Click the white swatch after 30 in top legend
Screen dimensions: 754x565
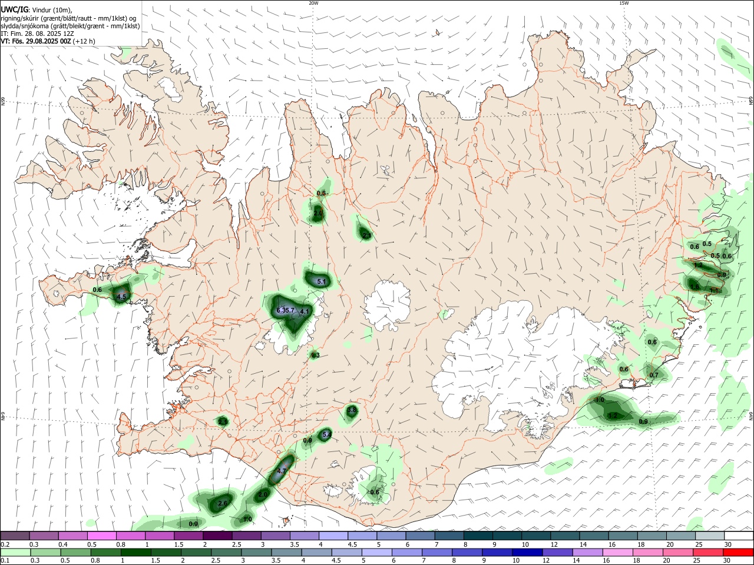[x=738, y=536]
